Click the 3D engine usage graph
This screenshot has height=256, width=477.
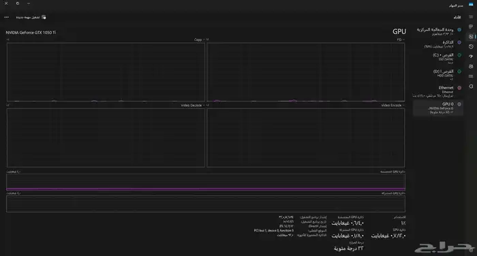(x=306, y=72)
